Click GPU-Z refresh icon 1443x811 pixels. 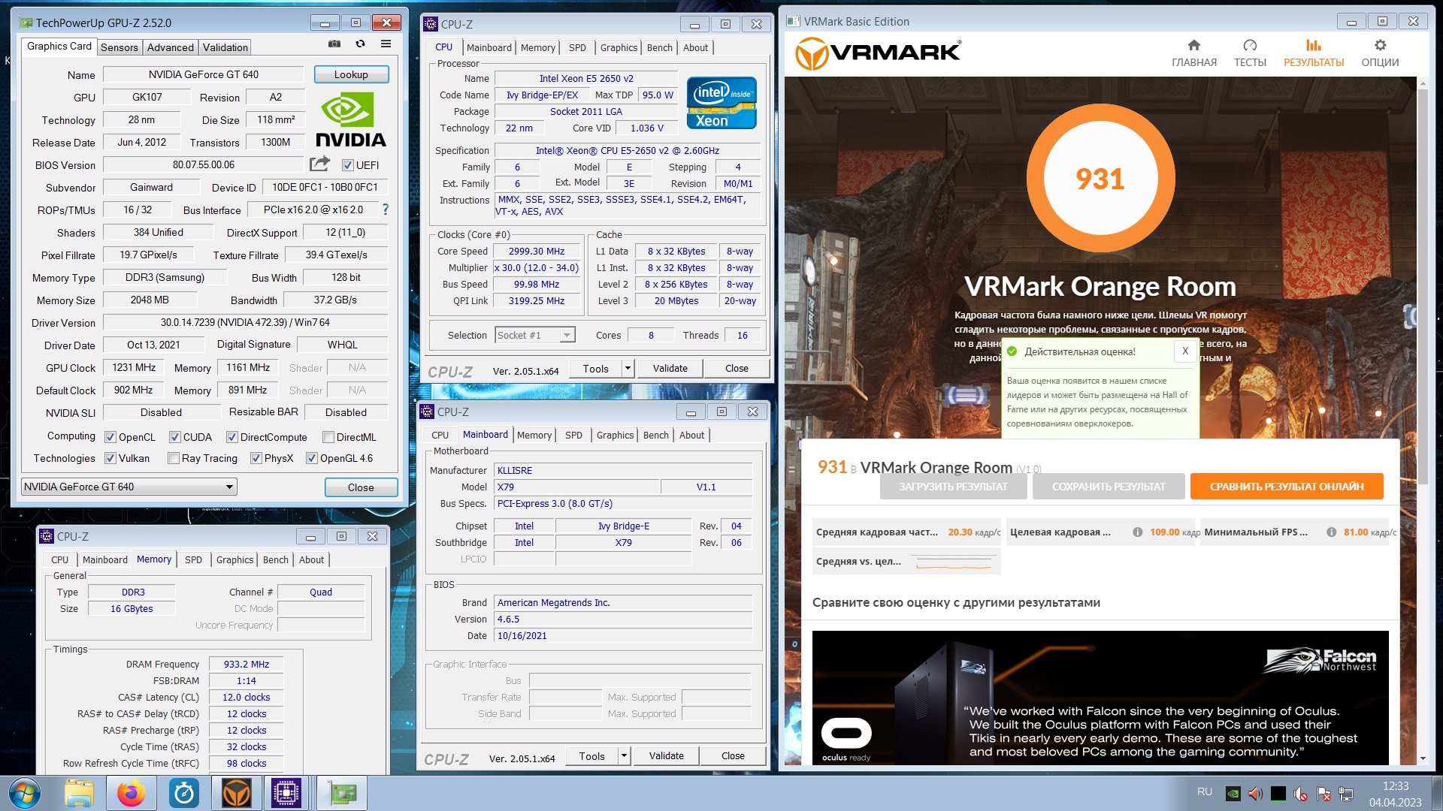(361, 44)
